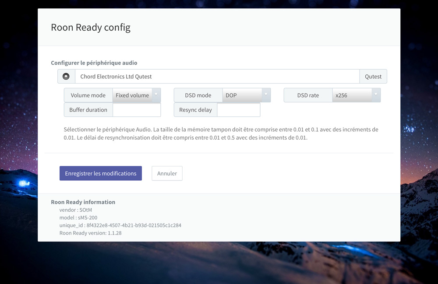
Task: Click the Volume mode label
Action: pos(88,95)
